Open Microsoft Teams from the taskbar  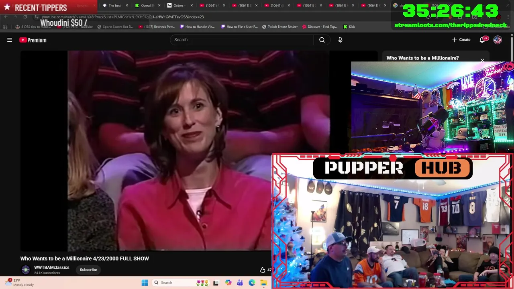[x=240, y=283]
